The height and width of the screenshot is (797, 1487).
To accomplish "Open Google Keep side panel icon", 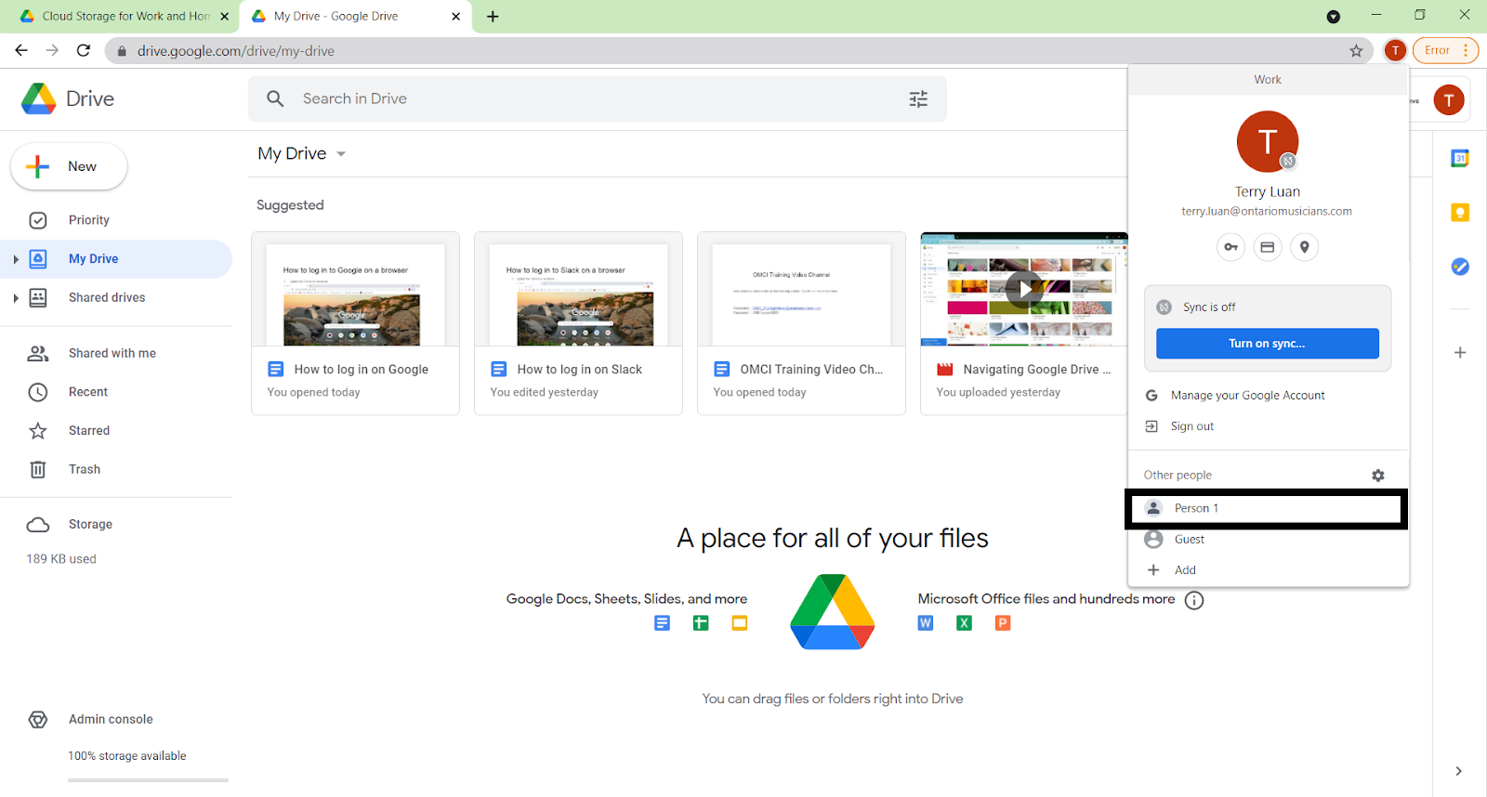I will click(x=1460, y=213).
